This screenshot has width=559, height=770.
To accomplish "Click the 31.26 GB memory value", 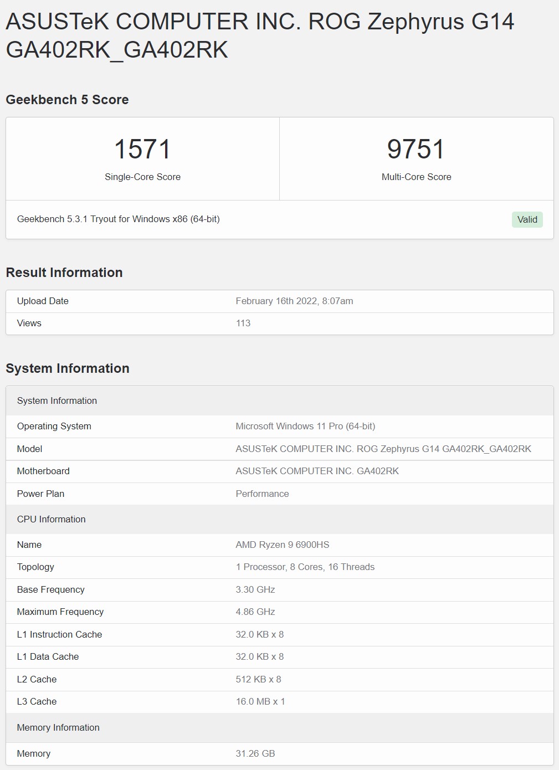I will [x=255, y=753].
